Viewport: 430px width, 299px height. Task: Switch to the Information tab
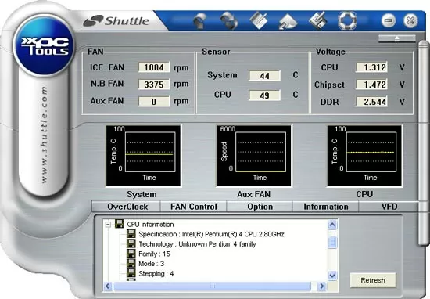click(x=326, y=207)
